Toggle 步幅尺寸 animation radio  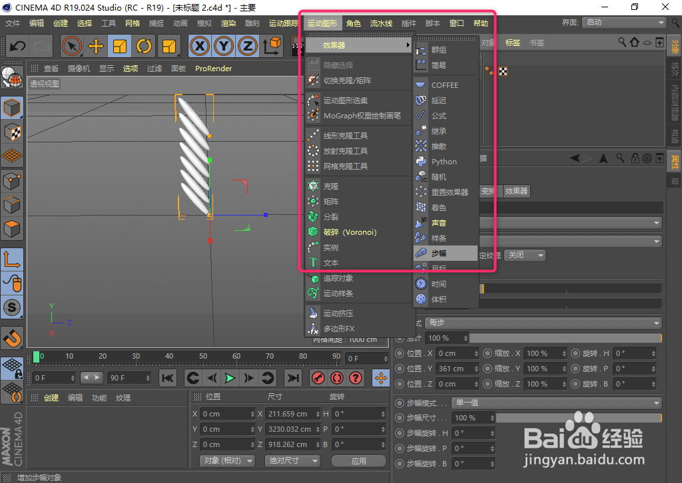400,418
